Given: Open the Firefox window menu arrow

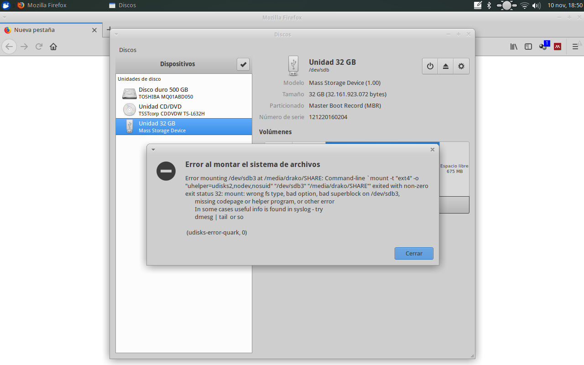Looking at the screenshot, I should pyautogui.click(x=4, y=17).
